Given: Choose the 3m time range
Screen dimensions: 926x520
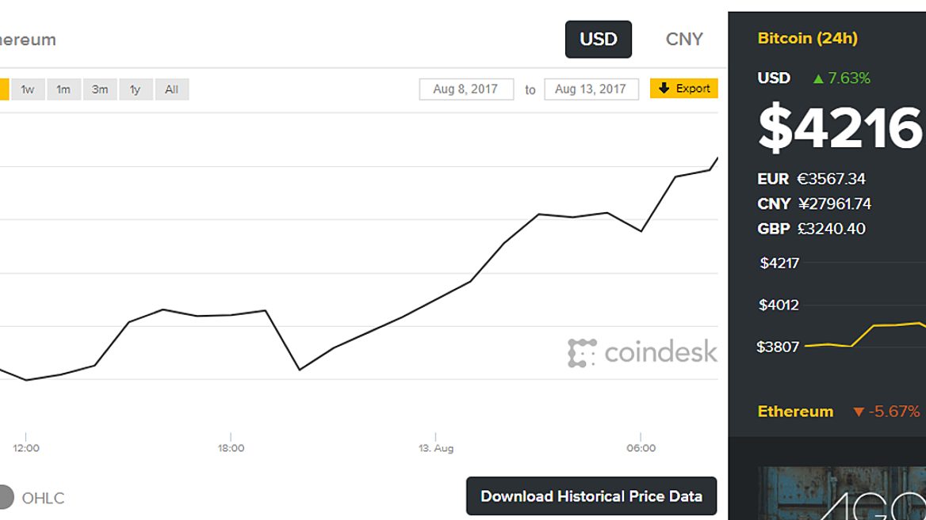Looking at the screenshot, I should [100, 89].
